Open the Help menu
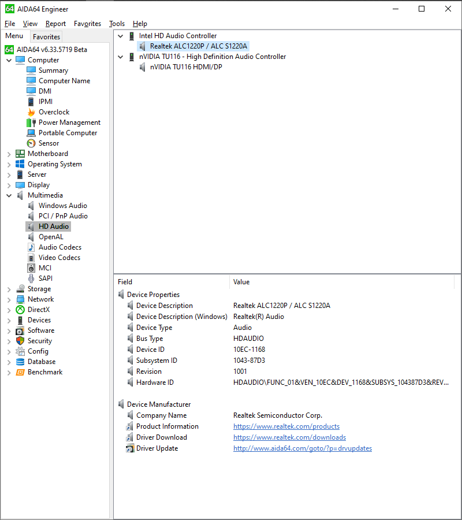Screen dimensions: 462x520 [x=140, y=24]
